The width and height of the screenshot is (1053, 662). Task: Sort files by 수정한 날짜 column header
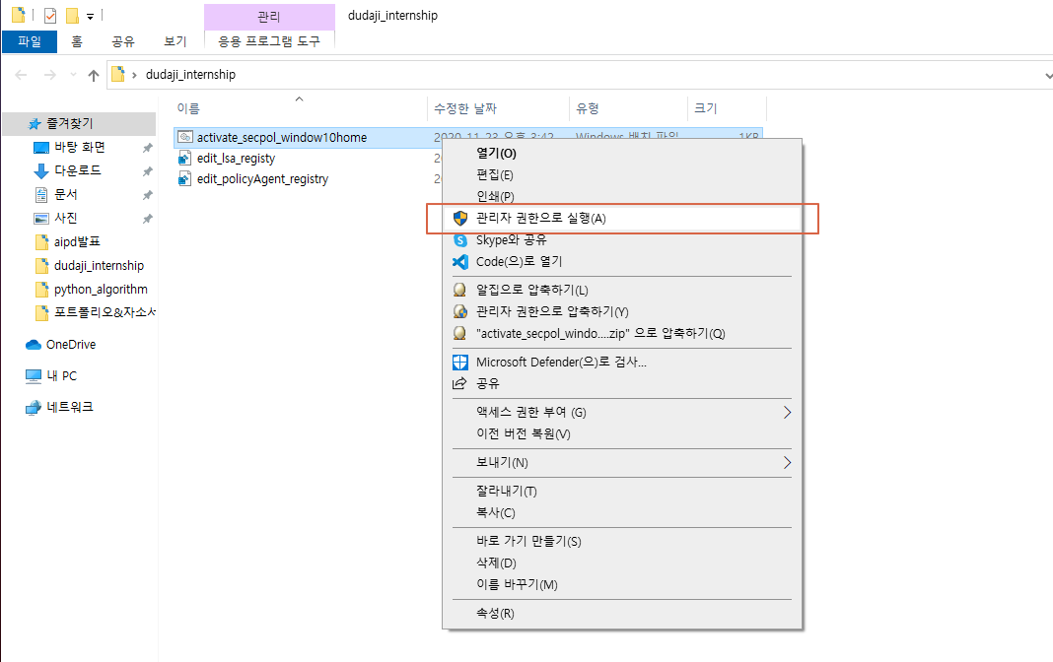tap(463, 108)
